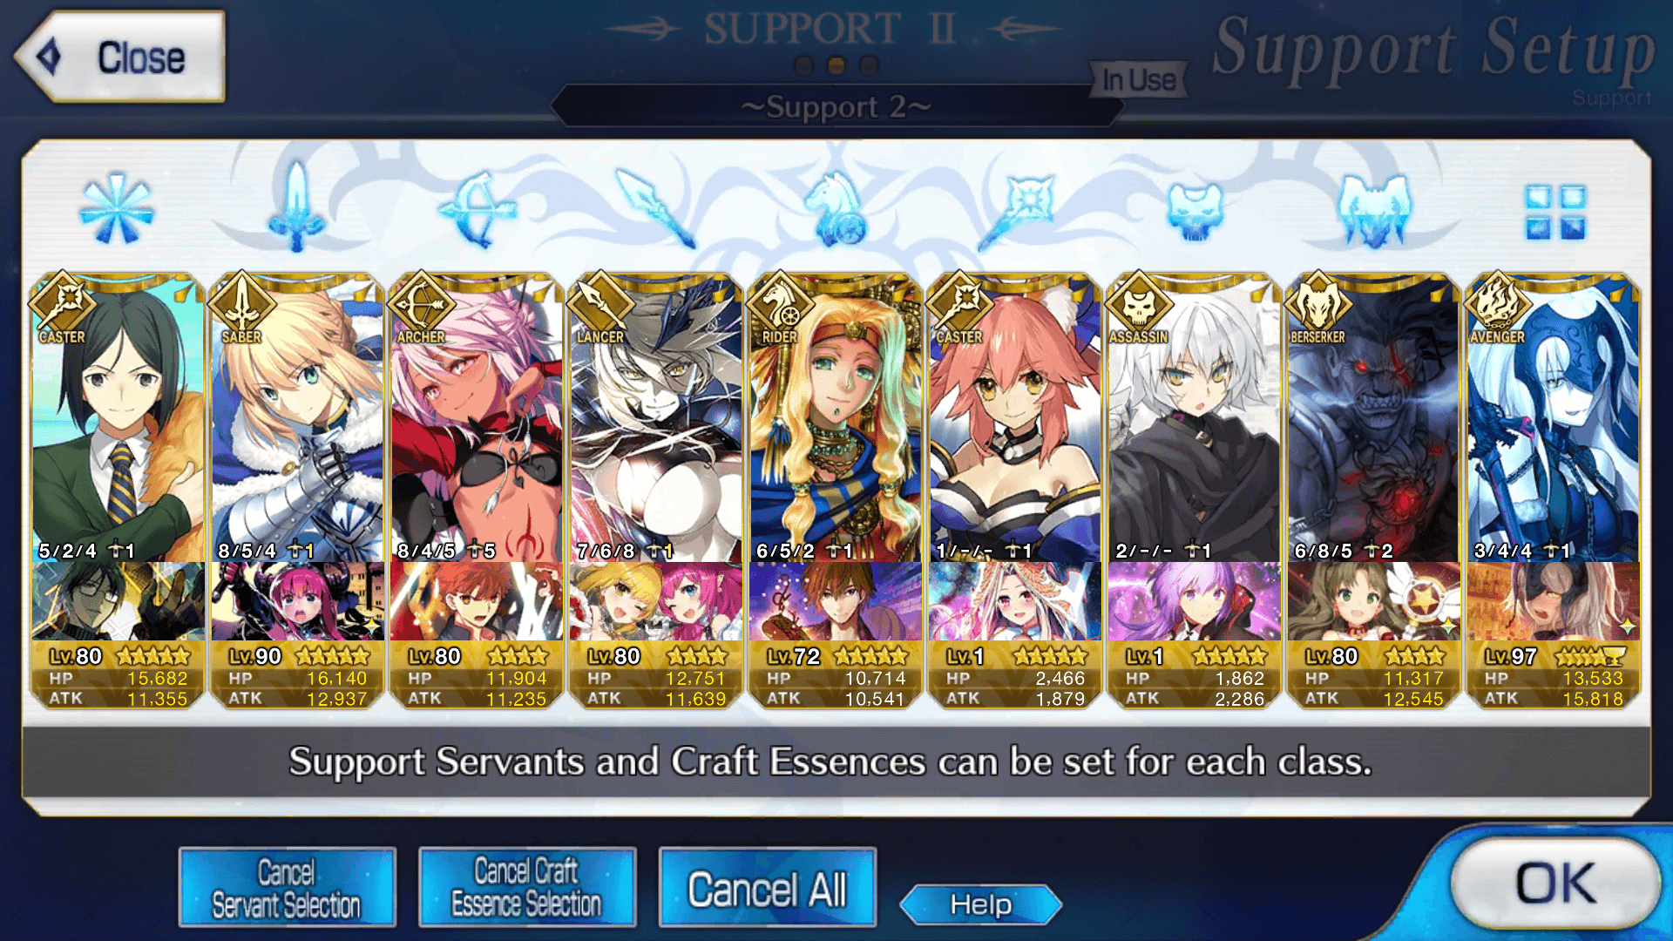Open the Berserker slot craft essence
Viewport: 1673px width, 941px height.
pos(1374,601)
